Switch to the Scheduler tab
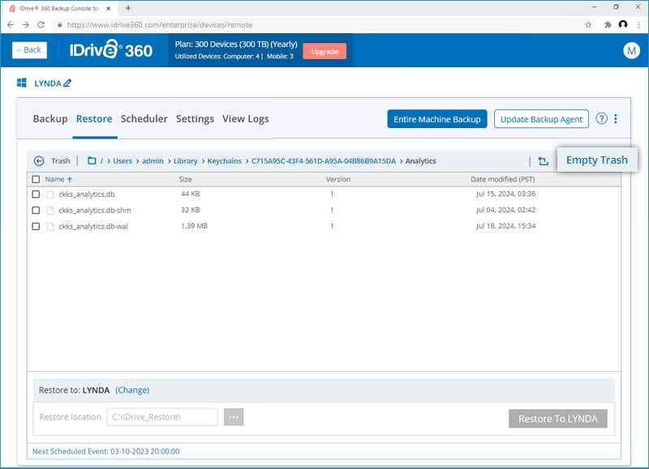649x469 pixels. (x=144, y=119)
